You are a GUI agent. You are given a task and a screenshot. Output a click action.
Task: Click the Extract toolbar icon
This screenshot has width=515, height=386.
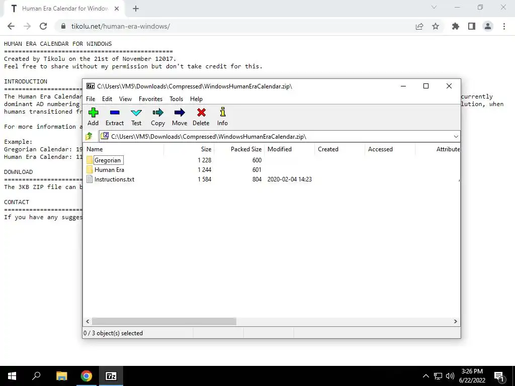point(115,117)
